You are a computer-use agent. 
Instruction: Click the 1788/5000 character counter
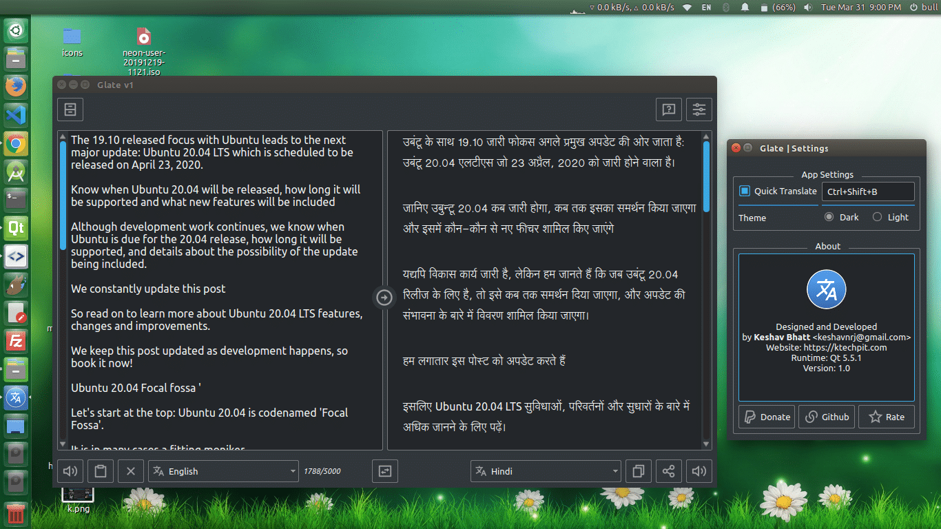(x=322, y=471)
